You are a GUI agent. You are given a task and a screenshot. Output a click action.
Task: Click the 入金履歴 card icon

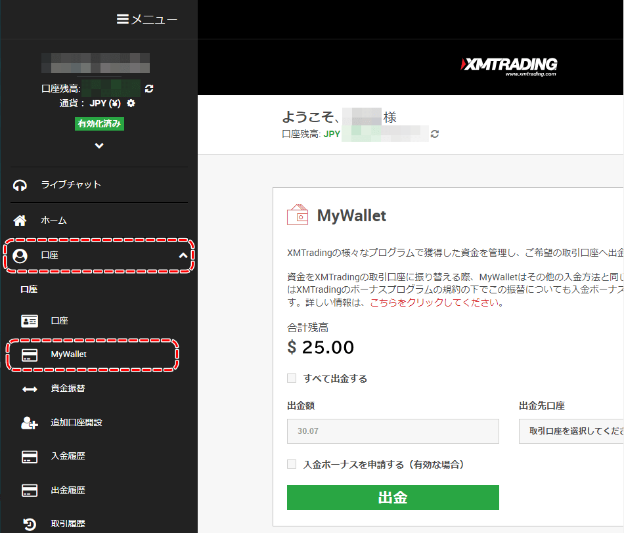[x=30, y=457]
